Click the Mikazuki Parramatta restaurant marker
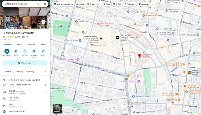The width and height of the screenshot is (201, 115). click(144, 16)
